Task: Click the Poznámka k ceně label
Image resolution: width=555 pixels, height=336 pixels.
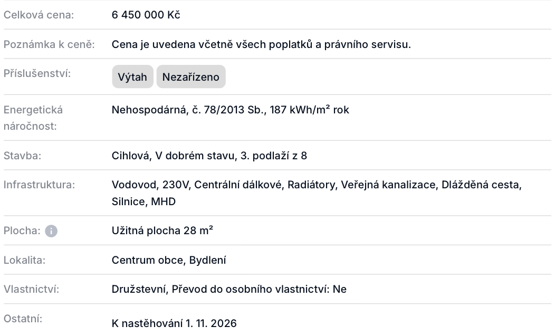Action: pyautogui.click(x=49, y=44)
